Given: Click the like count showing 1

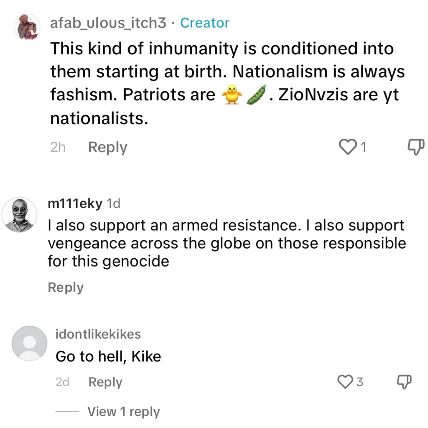Looking at the screenshot, I should 363,148.
